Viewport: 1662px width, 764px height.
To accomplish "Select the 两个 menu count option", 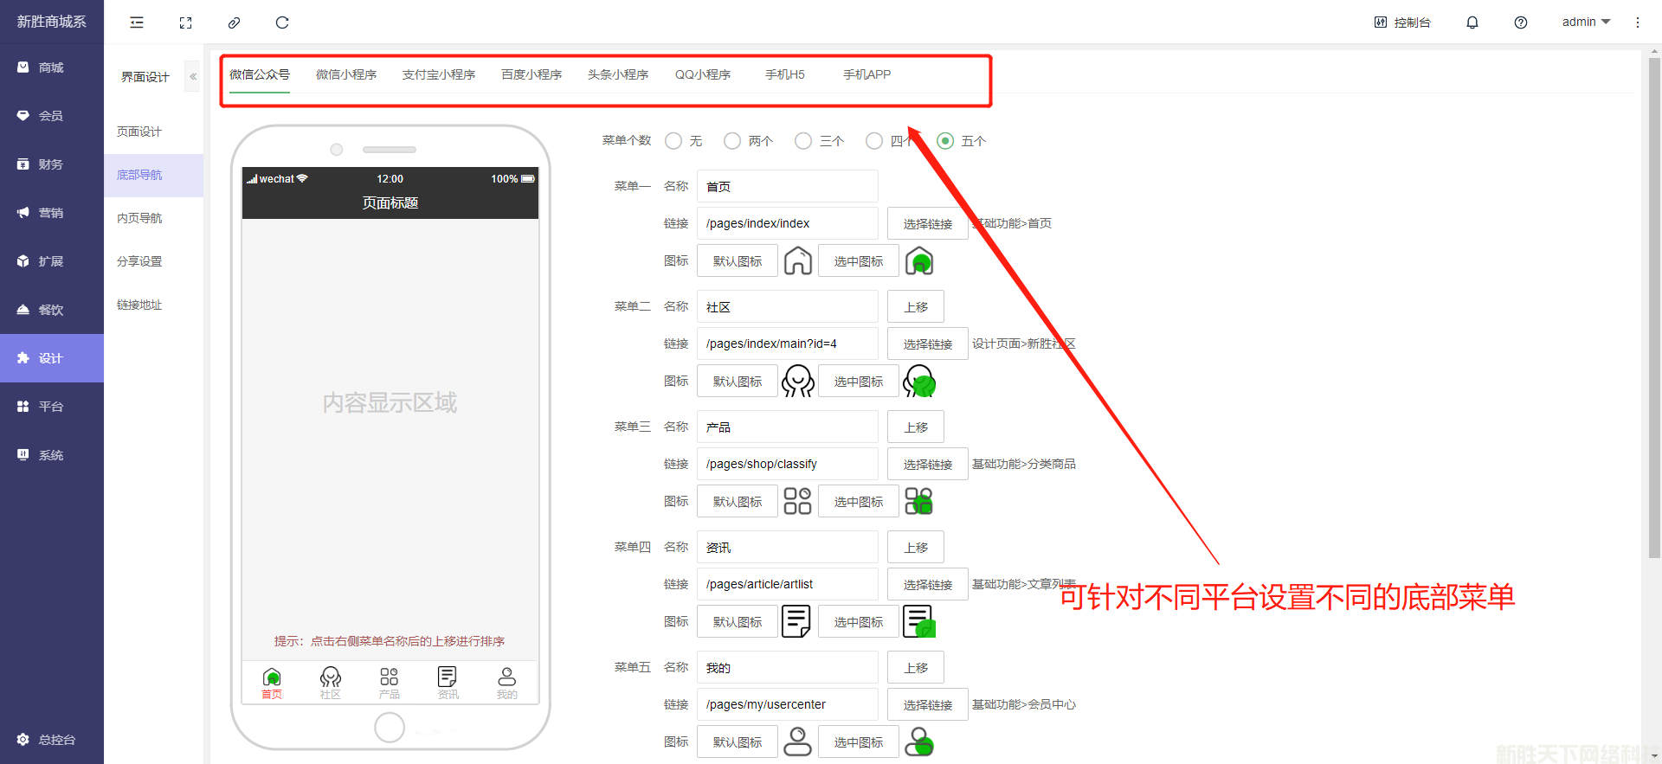I will (x=732, y=141).
